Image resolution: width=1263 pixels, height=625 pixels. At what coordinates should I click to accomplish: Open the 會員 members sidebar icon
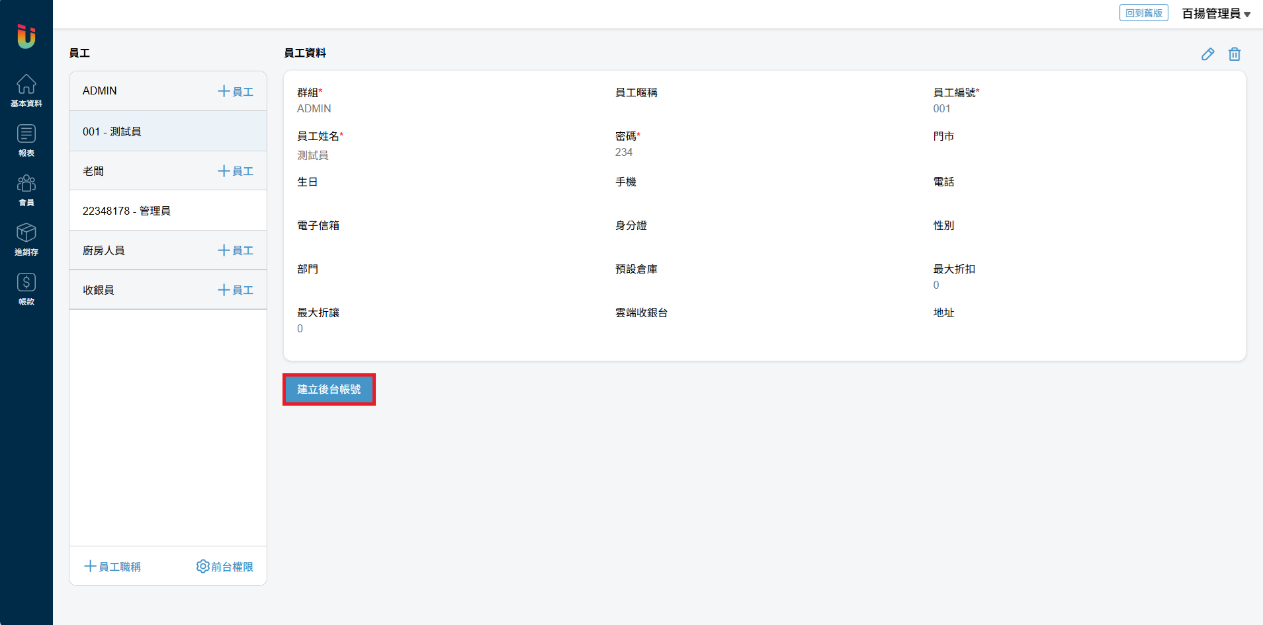tap(26, 190)
